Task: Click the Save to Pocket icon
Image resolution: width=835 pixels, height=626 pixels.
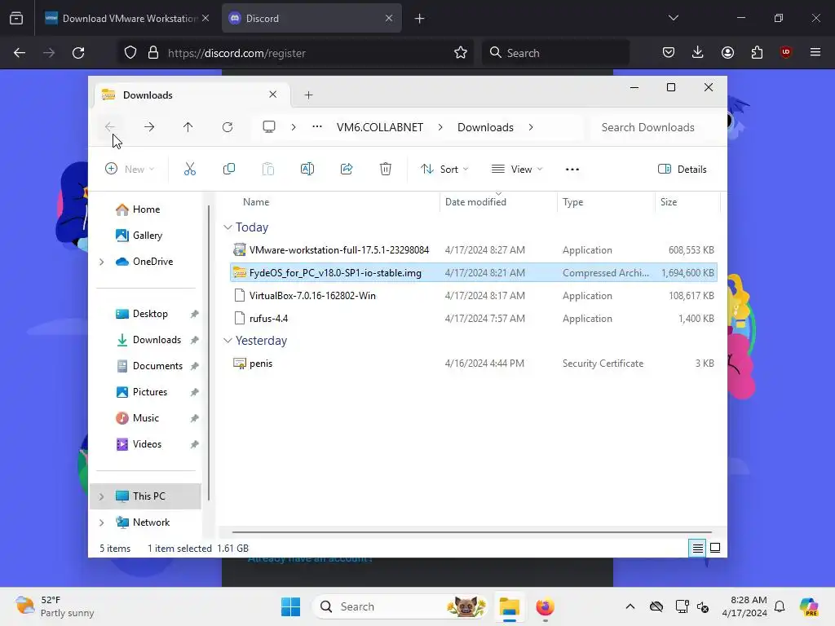Action: tap(669, 52)
